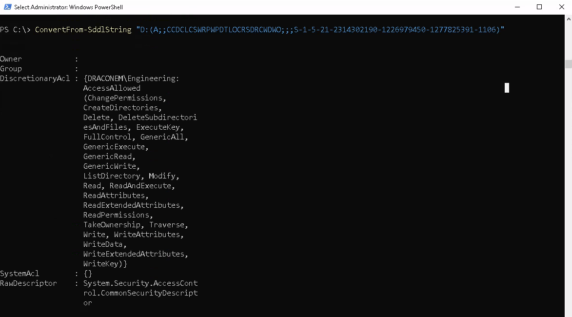The height and width of the screenshot is (317, 572).
Task: Minimize the PowerShell window
Action: click(517, 7)
